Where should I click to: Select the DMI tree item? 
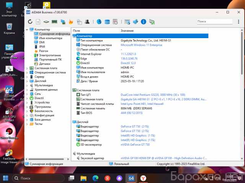click(x=42, y=42)
